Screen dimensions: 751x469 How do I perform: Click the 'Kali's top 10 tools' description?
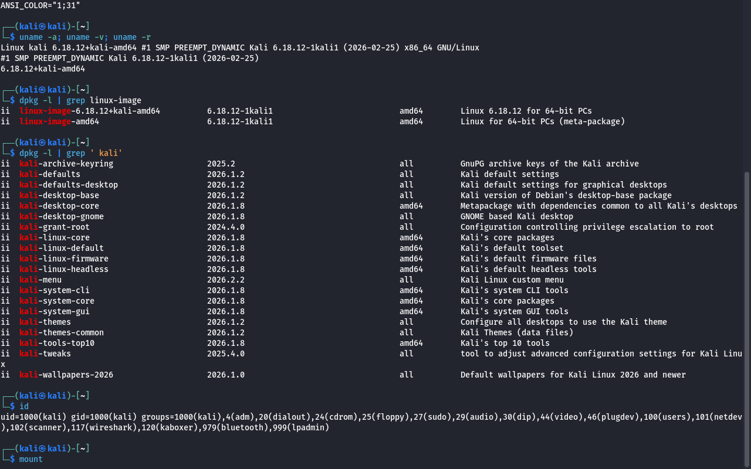(x=505, y=343)
